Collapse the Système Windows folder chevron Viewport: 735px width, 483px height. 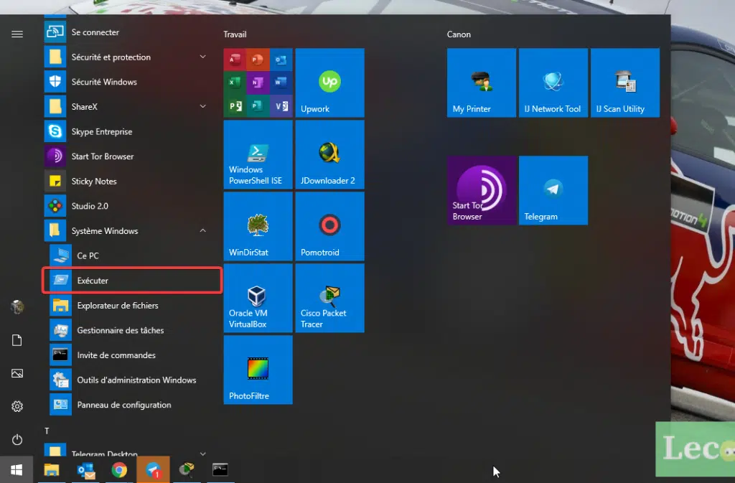tap(203, 230)
